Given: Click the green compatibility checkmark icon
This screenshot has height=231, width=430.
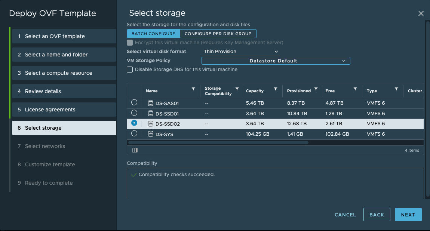Looking at the screenshot, I should click(134, 175).
